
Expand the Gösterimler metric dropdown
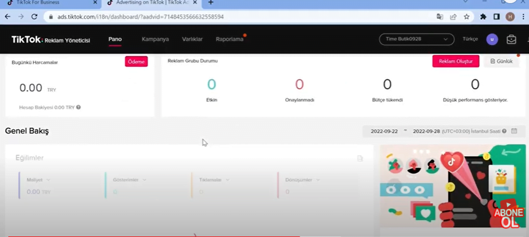(x=145, y=180)
